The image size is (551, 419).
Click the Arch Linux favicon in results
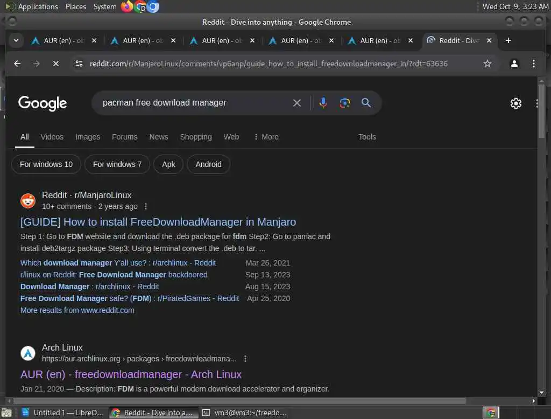[x=28, y=353]
